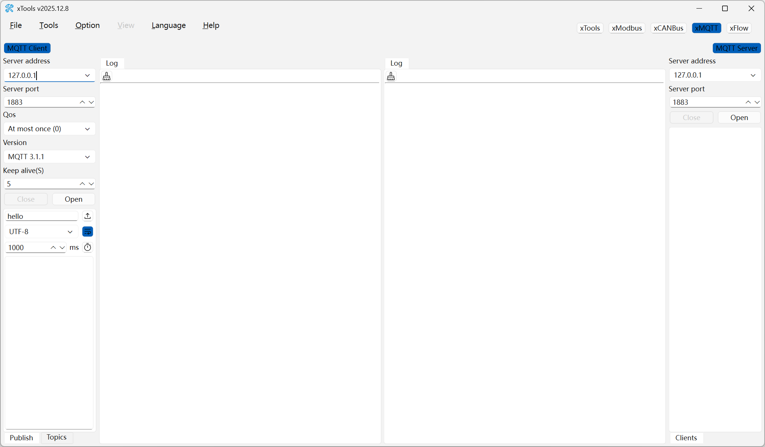
Task: Minimize the xTools window
Action: [699, 8]
